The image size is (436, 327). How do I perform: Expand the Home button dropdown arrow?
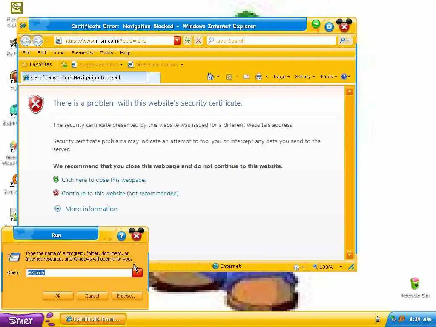218,77
